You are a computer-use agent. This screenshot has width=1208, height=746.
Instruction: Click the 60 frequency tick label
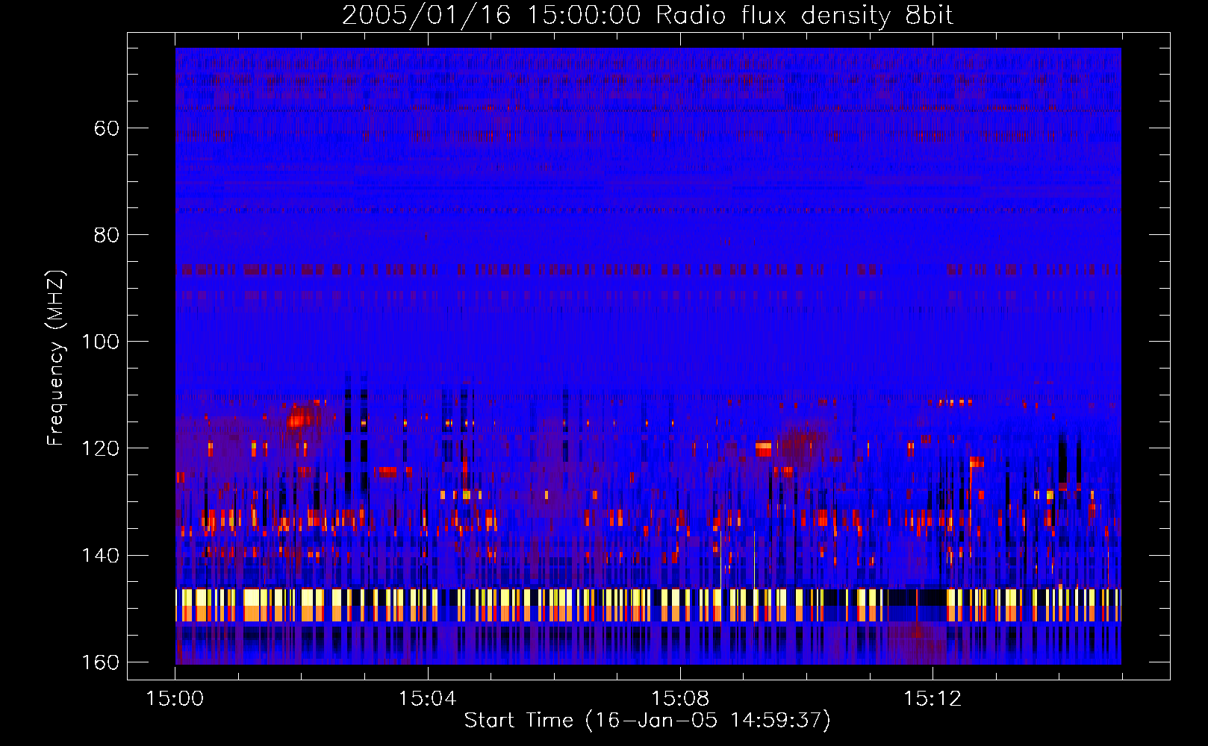point(107,128)
